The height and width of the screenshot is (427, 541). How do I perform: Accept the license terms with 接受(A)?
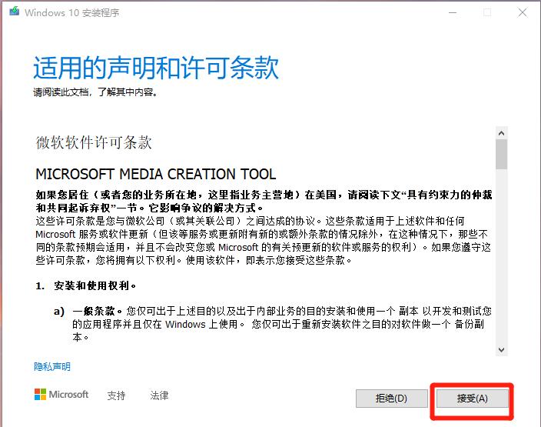click(472, 399)
